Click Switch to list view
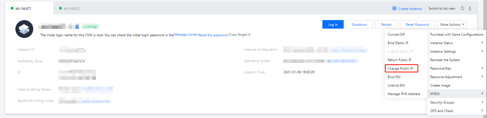This screenshot has height=118, width=487. point(442,8)
